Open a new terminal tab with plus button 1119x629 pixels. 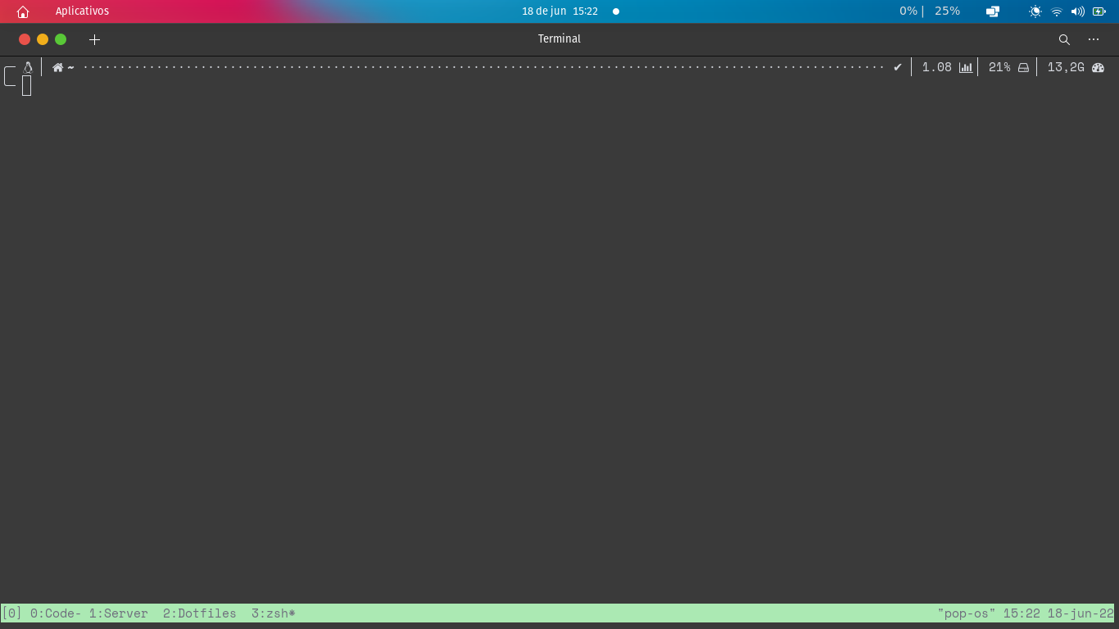(94, 39)
